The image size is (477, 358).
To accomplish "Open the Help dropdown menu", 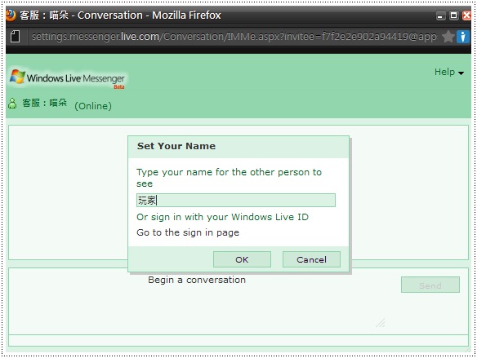I will point(449,73).
